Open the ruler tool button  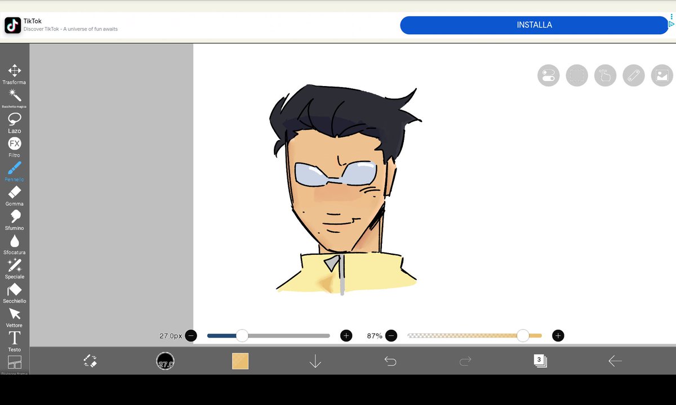coord(634,75)
